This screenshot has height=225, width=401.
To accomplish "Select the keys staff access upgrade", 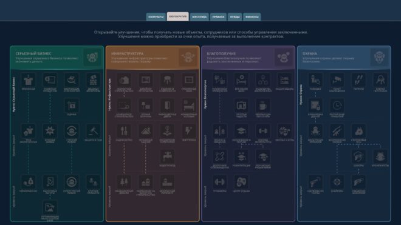I will (x=380, y=80).
